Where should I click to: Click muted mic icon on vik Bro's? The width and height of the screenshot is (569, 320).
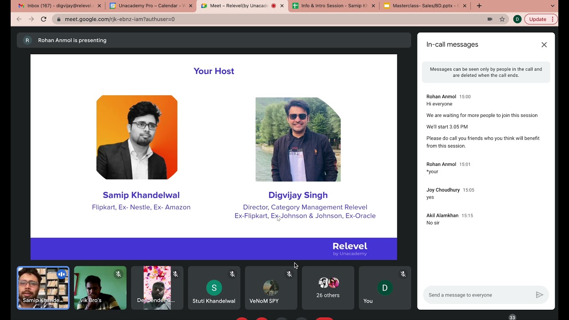(x=118, y=274)
